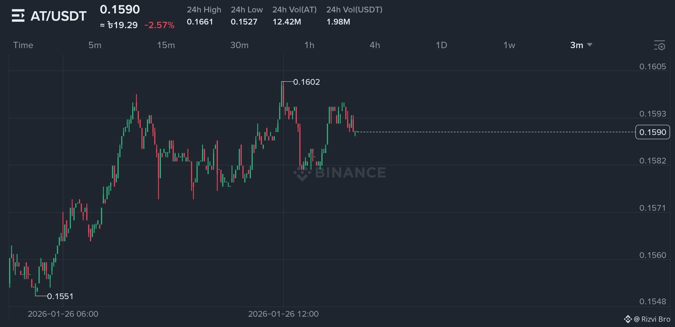Switch to the 5m interval
The width and height of the screenshot is (675, 327).
coord(95,45)
